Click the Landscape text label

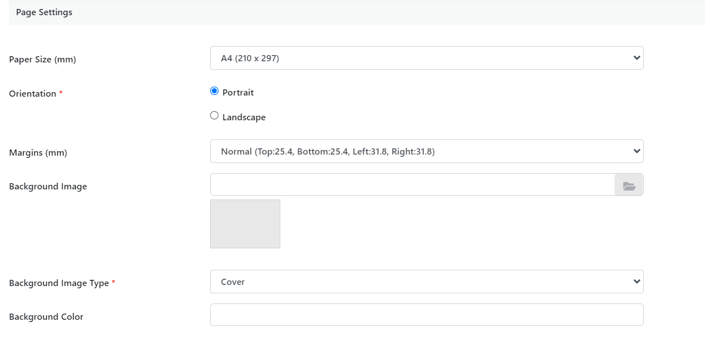244,117
